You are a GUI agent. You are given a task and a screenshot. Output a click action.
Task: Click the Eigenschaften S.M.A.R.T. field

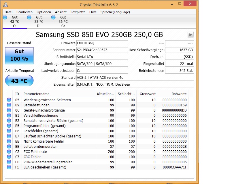point(135,85)
